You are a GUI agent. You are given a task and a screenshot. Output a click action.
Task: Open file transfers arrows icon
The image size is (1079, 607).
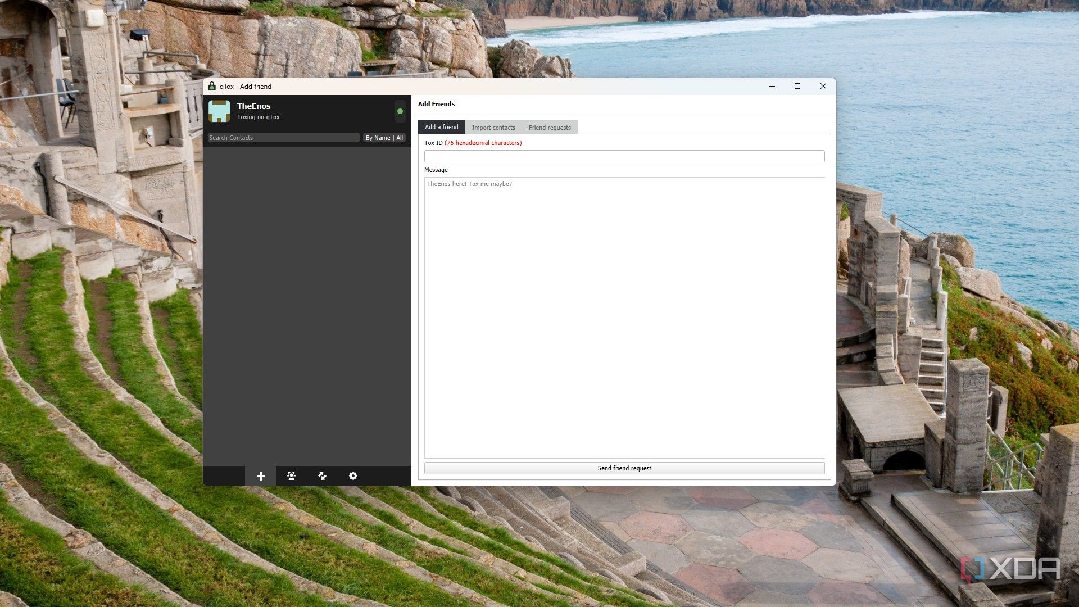click(x=322, y=476)
